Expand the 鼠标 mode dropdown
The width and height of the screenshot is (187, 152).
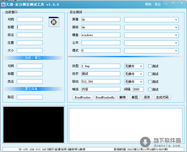pyautogui.click(x=151, y=27)
